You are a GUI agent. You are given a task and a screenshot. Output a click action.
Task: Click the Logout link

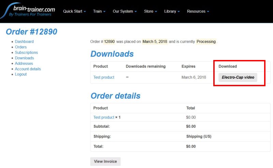pos(21,74)
